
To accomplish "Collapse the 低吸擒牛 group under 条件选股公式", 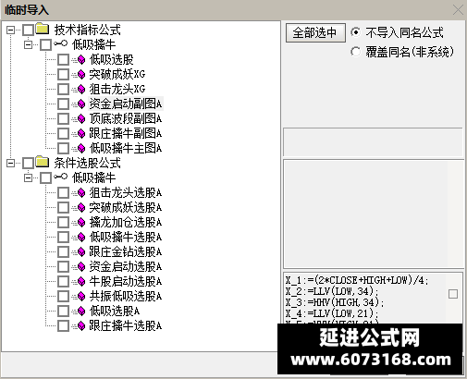I will point(29,177).
